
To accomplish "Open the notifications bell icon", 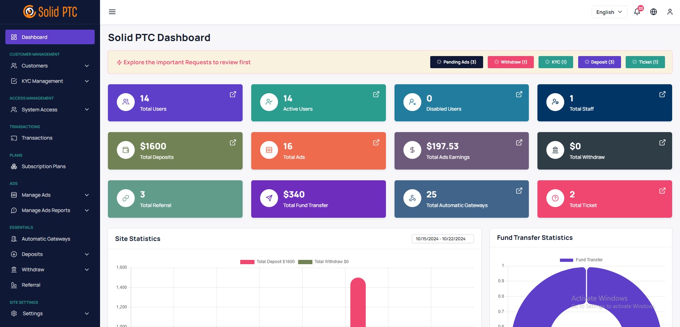I will [636, 12].
